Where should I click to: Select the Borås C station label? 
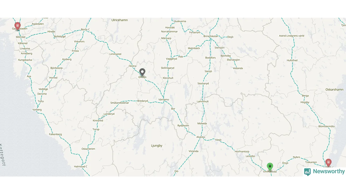pos(85,29)
